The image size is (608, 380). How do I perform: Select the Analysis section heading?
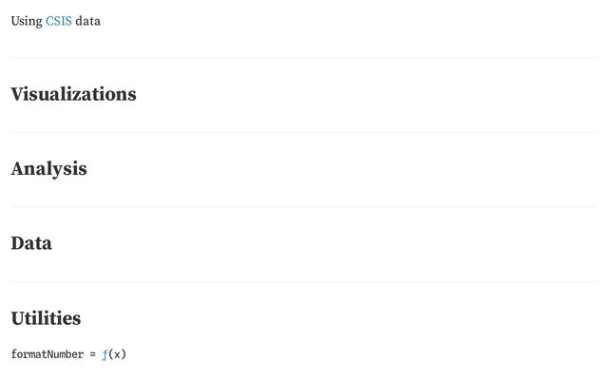click(48, 169)
